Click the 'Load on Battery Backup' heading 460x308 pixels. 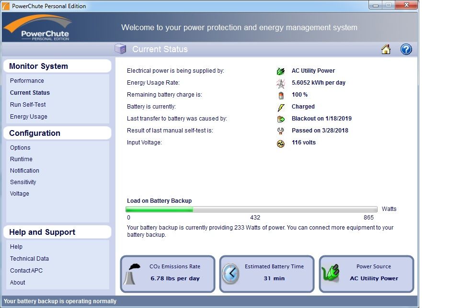159,201
